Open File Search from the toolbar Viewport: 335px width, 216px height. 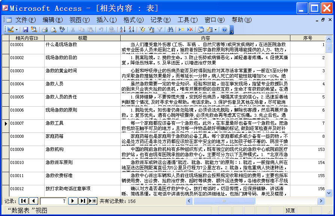point(34,30)
